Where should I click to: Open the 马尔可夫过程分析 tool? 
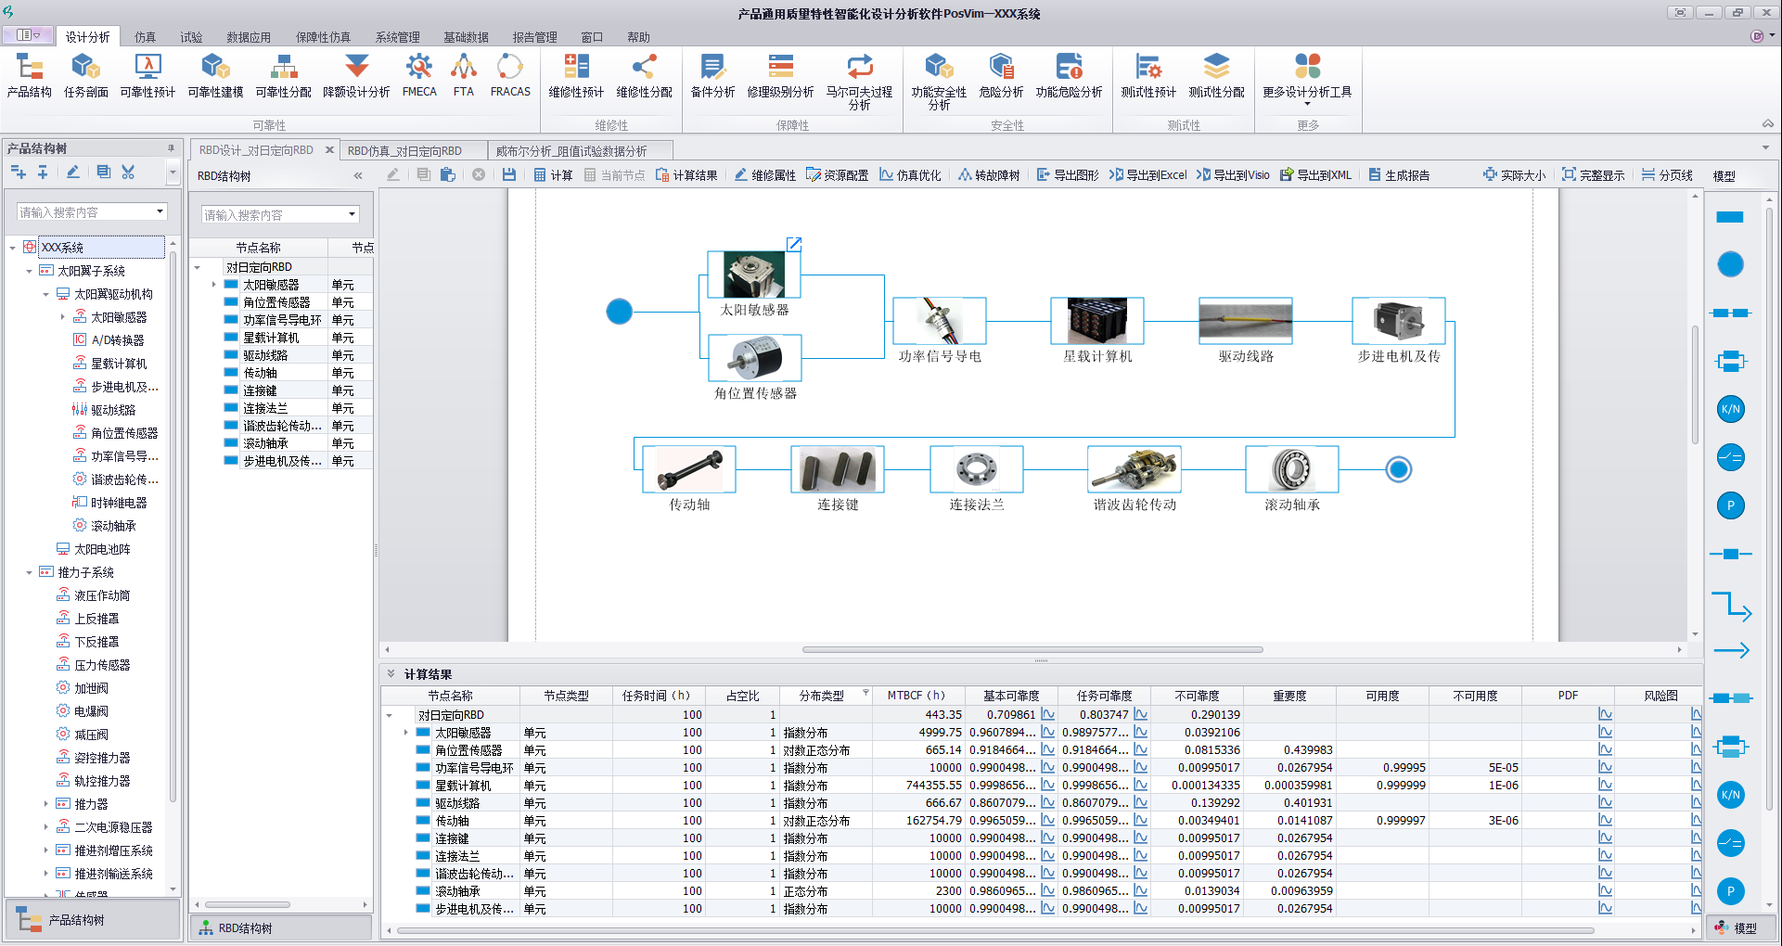(x=859, y=82)
